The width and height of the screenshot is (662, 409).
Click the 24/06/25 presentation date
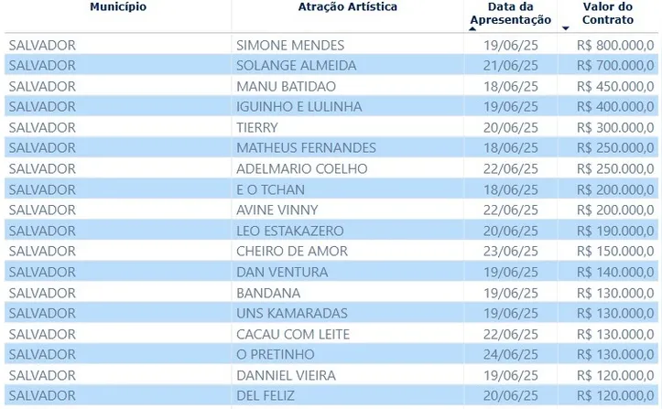510,354
